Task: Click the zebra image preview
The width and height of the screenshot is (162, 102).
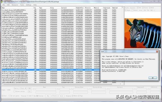Action: pos(143,33)
